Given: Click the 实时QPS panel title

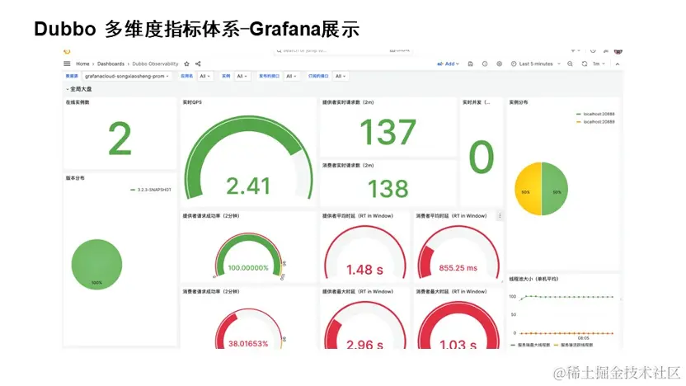Looking at the screenshot, I should click(x=192, y=102).
